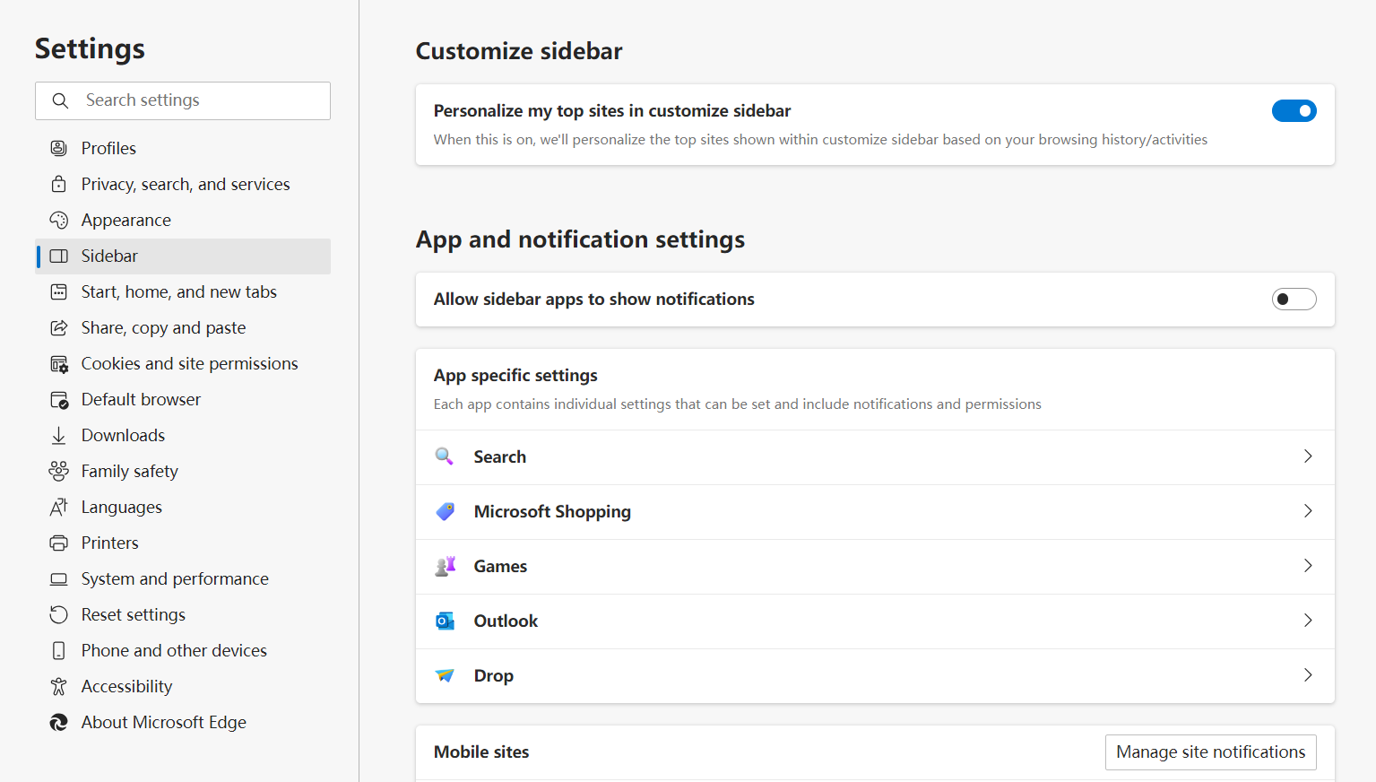Go to Downloads settings
The width and height of the screenshot is (1376, 782).
tap(183, 435)
